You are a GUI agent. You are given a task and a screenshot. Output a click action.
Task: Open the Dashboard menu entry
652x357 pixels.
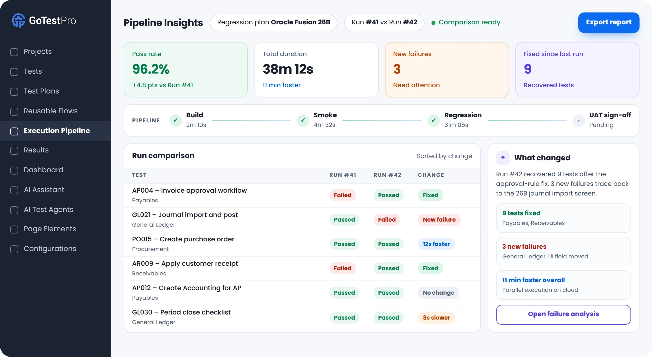56,170
